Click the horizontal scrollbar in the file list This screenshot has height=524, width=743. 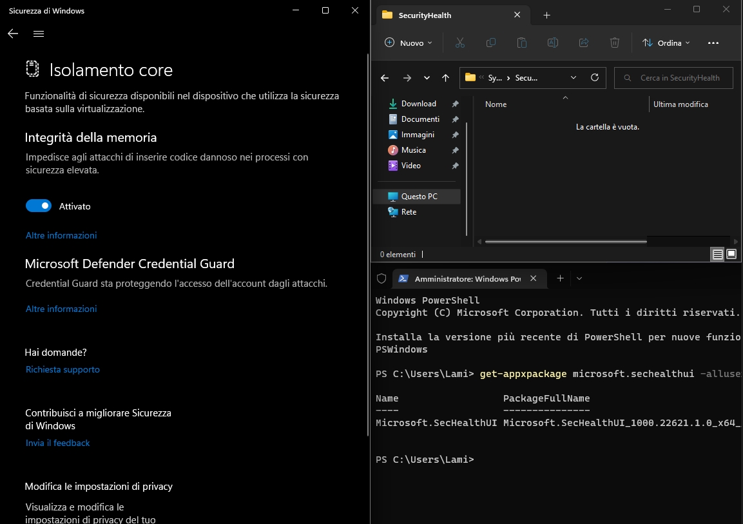pyautogui.click(x=566, y=242)
